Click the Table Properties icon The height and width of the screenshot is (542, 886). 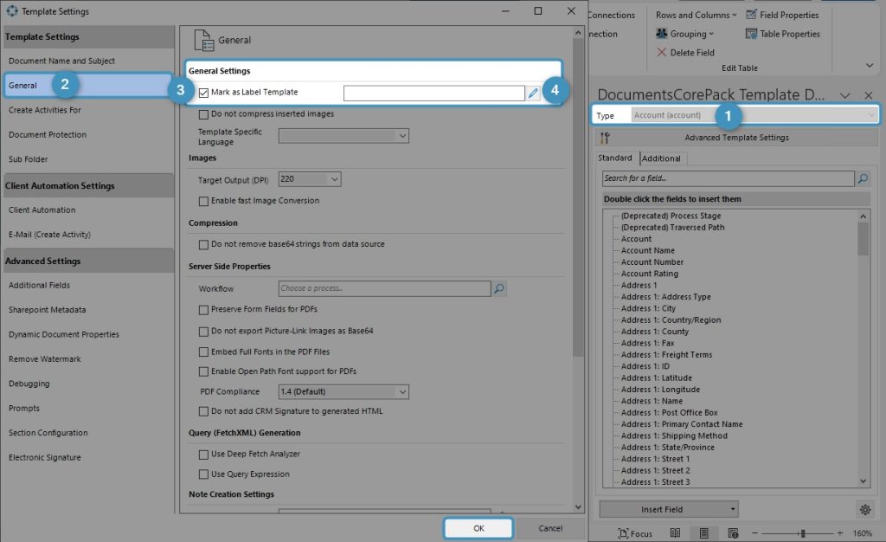[x=751, y=34]
